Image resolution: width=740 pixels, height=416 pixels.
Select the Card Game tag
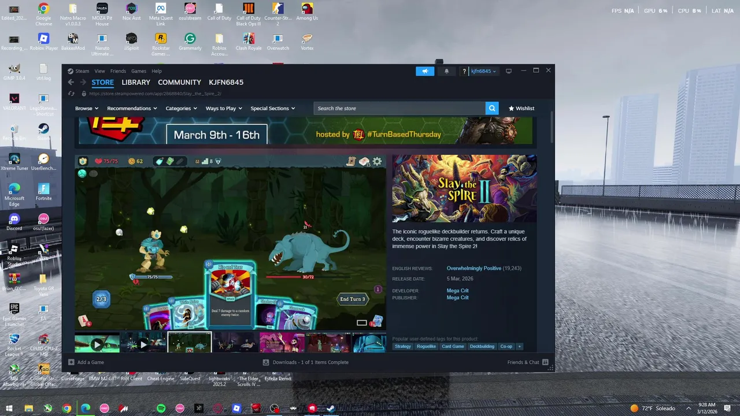[x=453, y=346]
